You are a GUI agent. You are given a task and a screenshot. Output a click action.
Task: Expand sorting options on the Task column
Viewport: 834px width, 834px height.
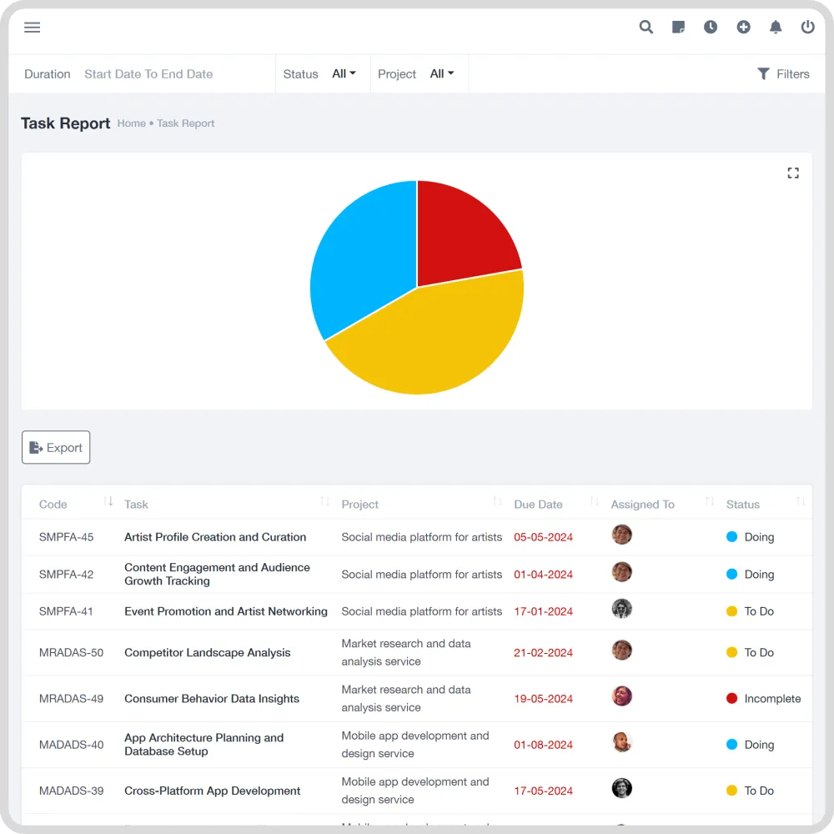click(x=324, y=501)
